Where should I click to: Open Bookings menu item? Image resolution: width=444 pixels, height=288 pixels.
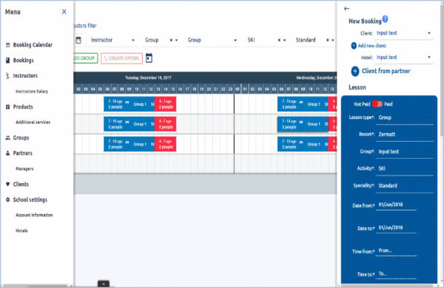[23, 61]
